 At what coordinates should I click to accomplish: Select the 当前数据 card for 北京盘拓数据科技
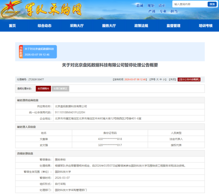pos(38,52)
